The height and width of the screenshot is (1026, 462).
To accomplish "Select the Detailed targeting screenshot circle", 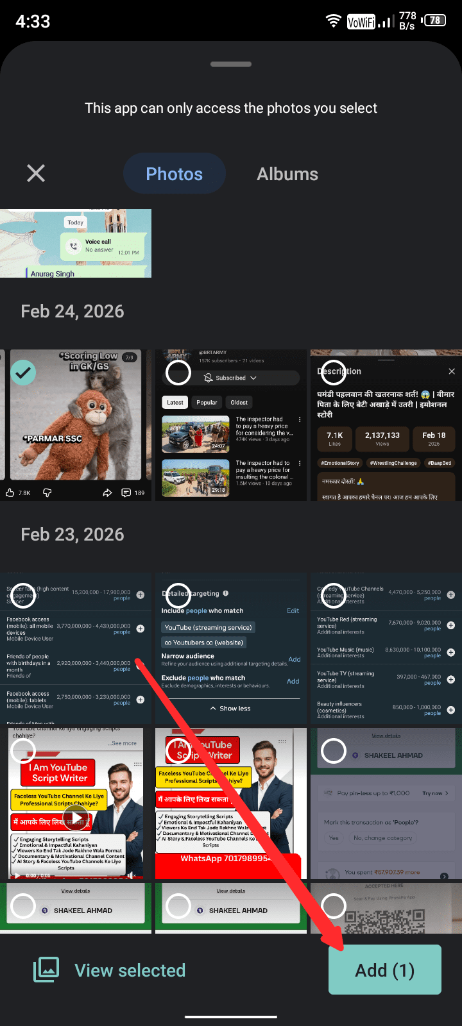I will tap(178, 595).
